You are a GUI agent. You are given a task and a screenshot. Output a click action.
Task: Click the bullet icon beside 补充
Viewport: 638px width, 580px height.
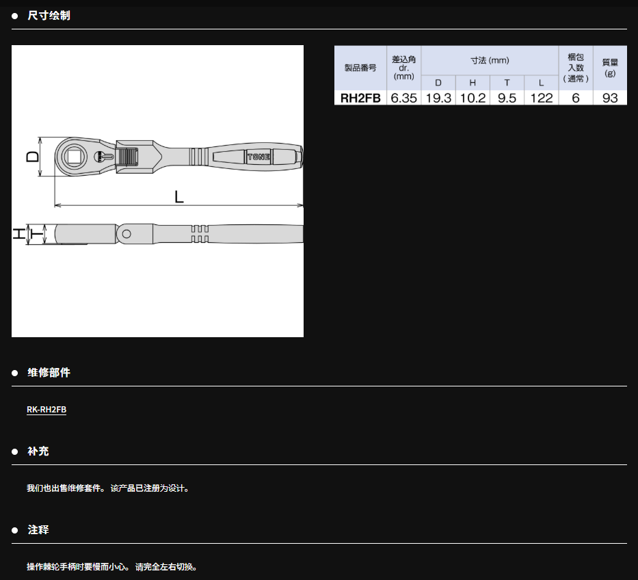(x=15, y=451)
